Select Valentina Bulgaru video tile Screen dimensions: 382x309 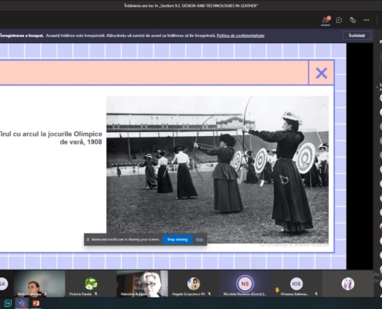click(x=142, y=284)
